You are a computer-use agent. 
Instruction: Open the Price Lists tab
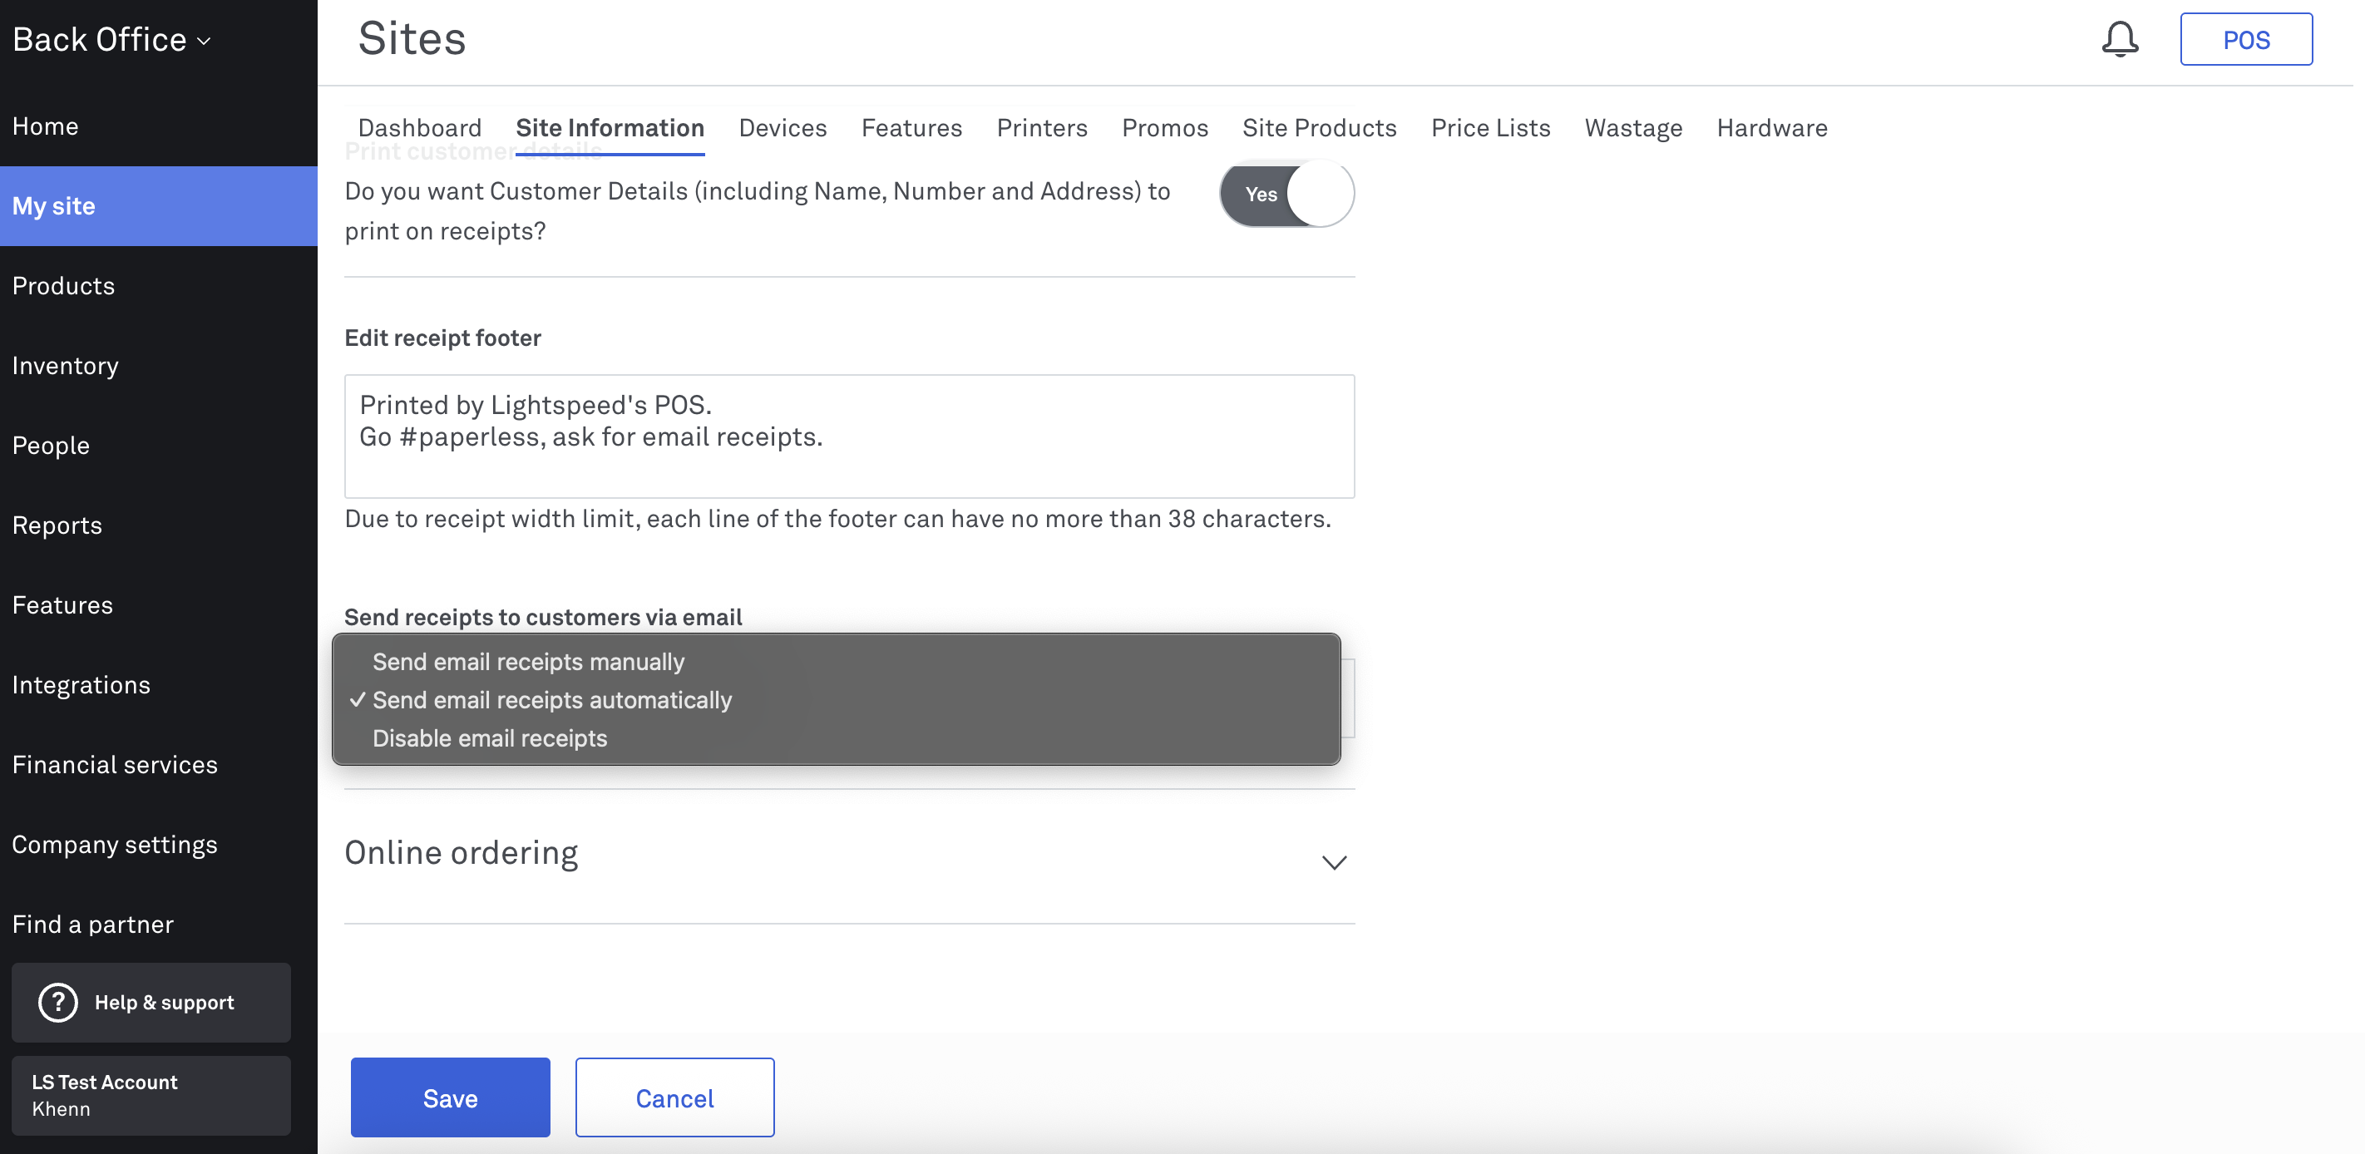point(1489,127)
